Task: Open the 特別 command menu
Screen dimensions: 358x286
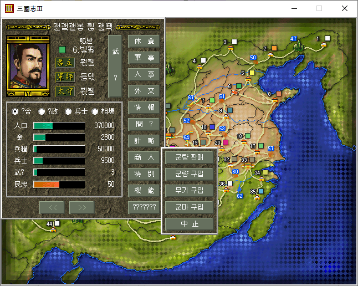Action: point(144,174)
